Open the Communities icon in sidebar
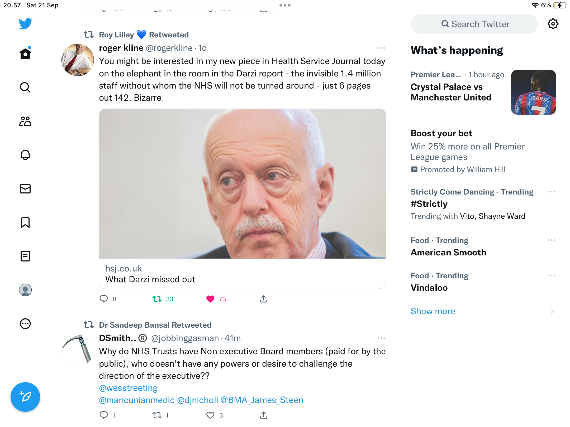570x427 pixels. pos(25,121)
